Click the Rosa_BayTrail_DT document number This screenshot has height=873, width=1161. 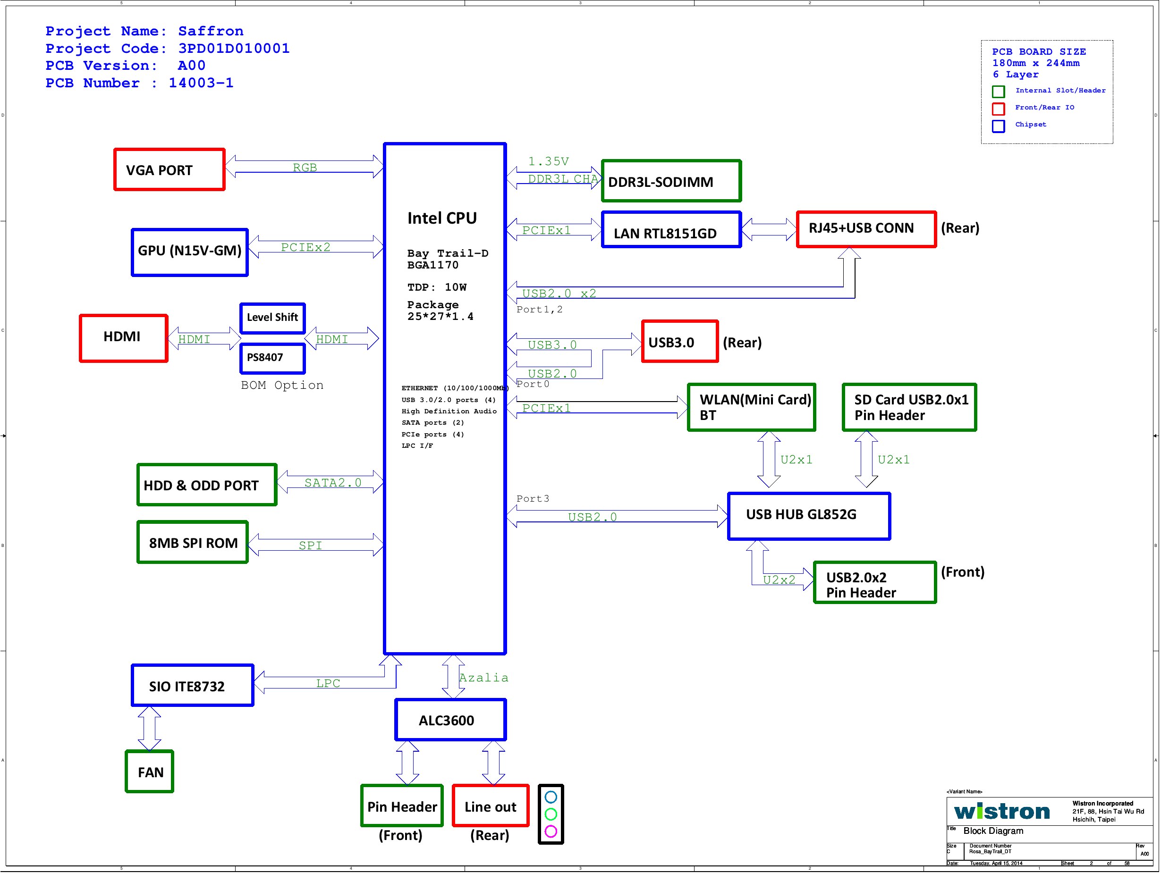[990, 852]
